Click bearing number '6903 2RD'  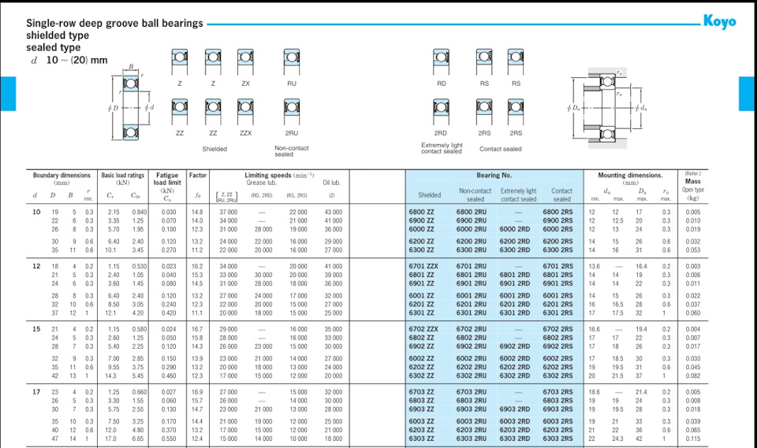point(515,409)
